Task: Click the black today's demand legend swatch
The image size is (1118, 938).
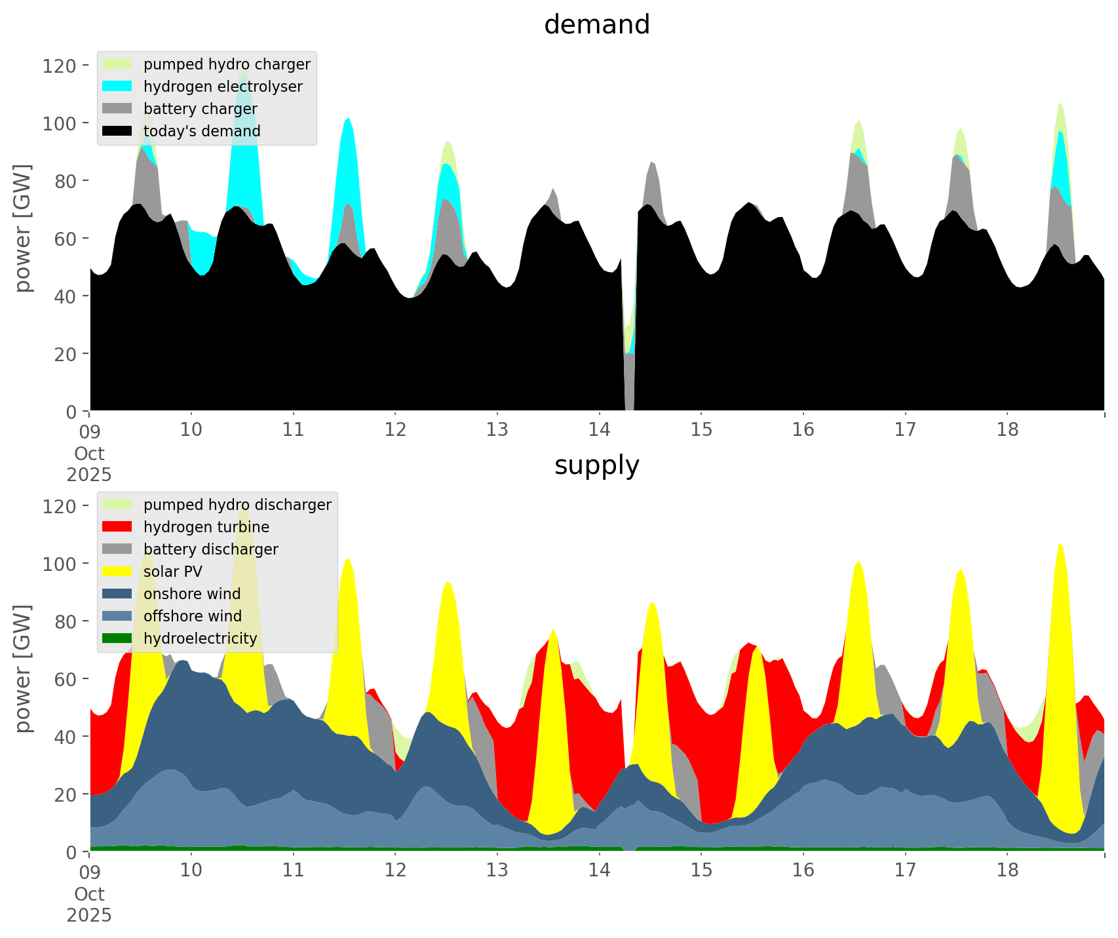Action: pyautogui.click(x=117, y=131)
